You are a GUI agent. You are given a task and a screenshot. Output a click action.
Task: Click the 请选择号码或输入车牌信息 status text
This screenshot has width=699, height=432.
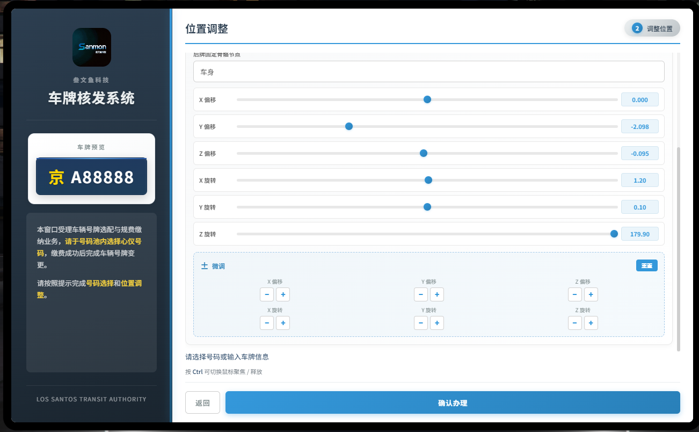click(227, 357)
